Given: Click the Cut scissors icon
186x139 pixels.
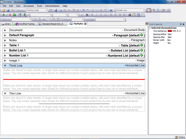Looking at the screenshot, I should tap(56, 10).
